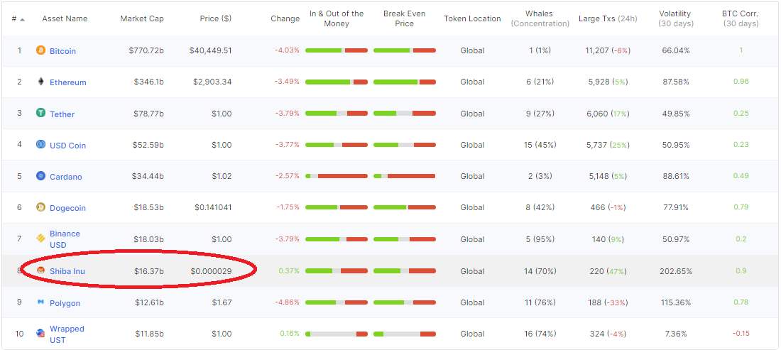
Task: Click the Wrapped UST logo icon
Action: 40,334
